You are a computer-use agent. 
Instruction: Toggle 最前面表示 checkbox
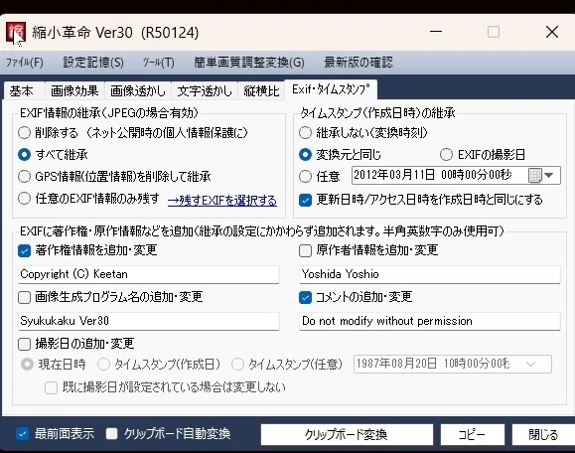[22, 434]
